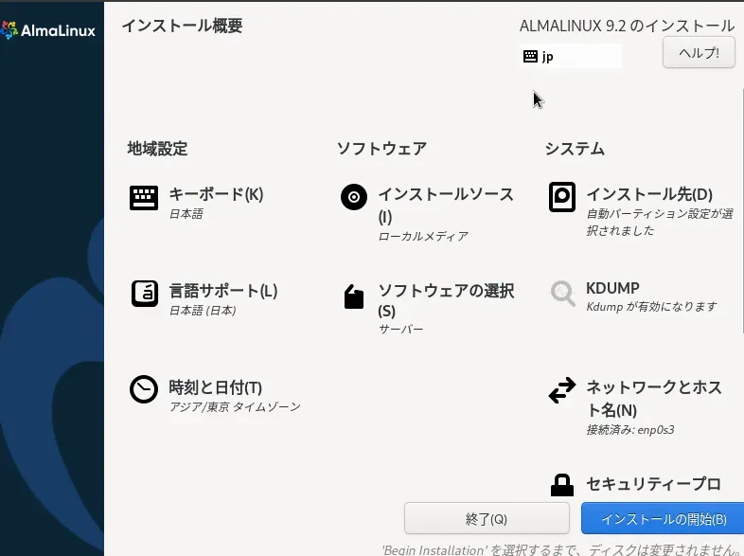Click the keyboard icon under 地域設定
This screenshot has width=744, height=556.
point(144,198)
